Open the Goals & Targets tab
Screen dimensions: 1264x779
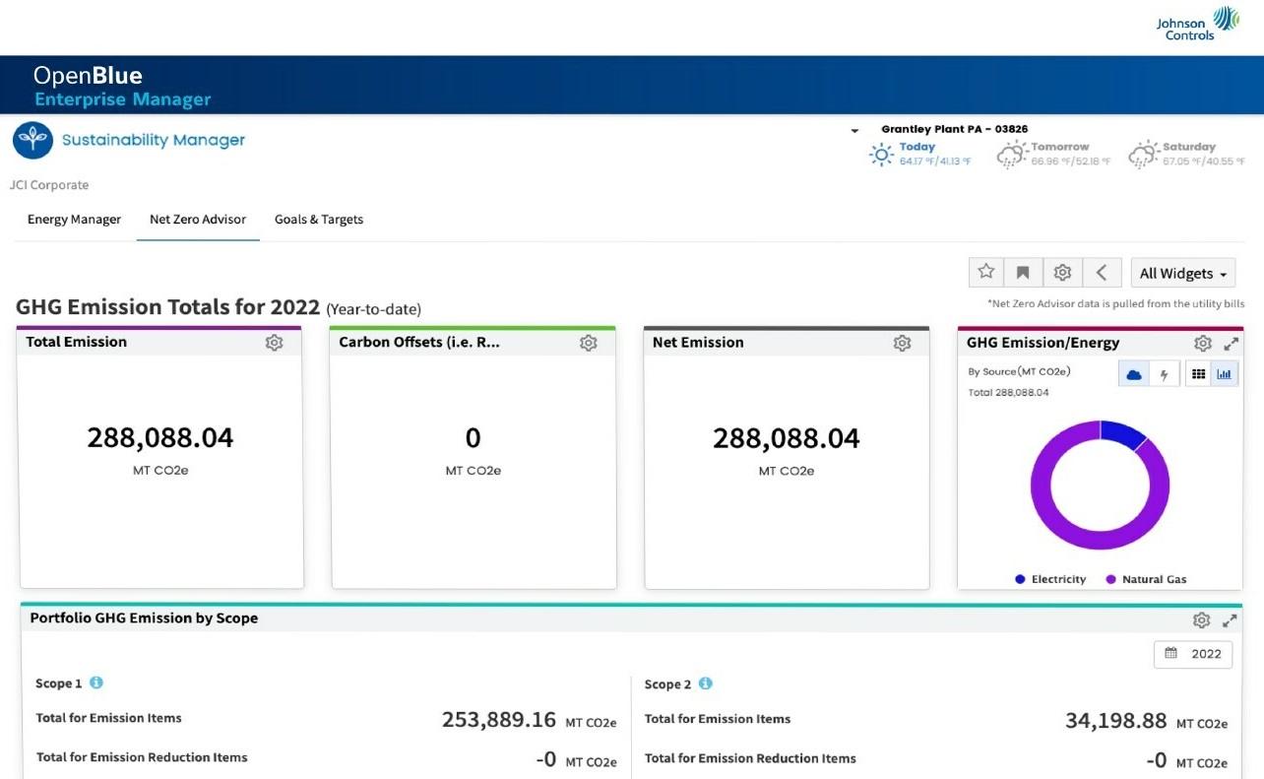click(319, 220)
